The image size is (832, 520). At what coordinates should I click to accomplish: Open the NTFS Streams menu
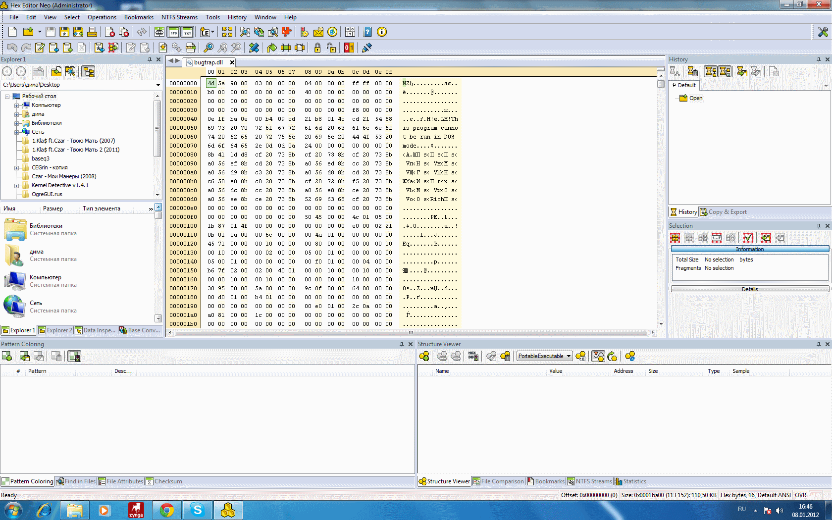coord(179,17)
